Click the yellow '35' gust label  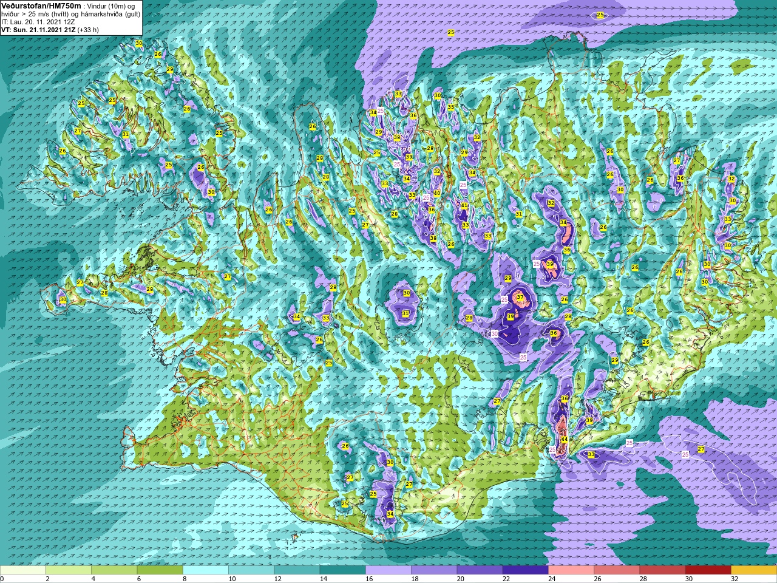coord(451,107)
